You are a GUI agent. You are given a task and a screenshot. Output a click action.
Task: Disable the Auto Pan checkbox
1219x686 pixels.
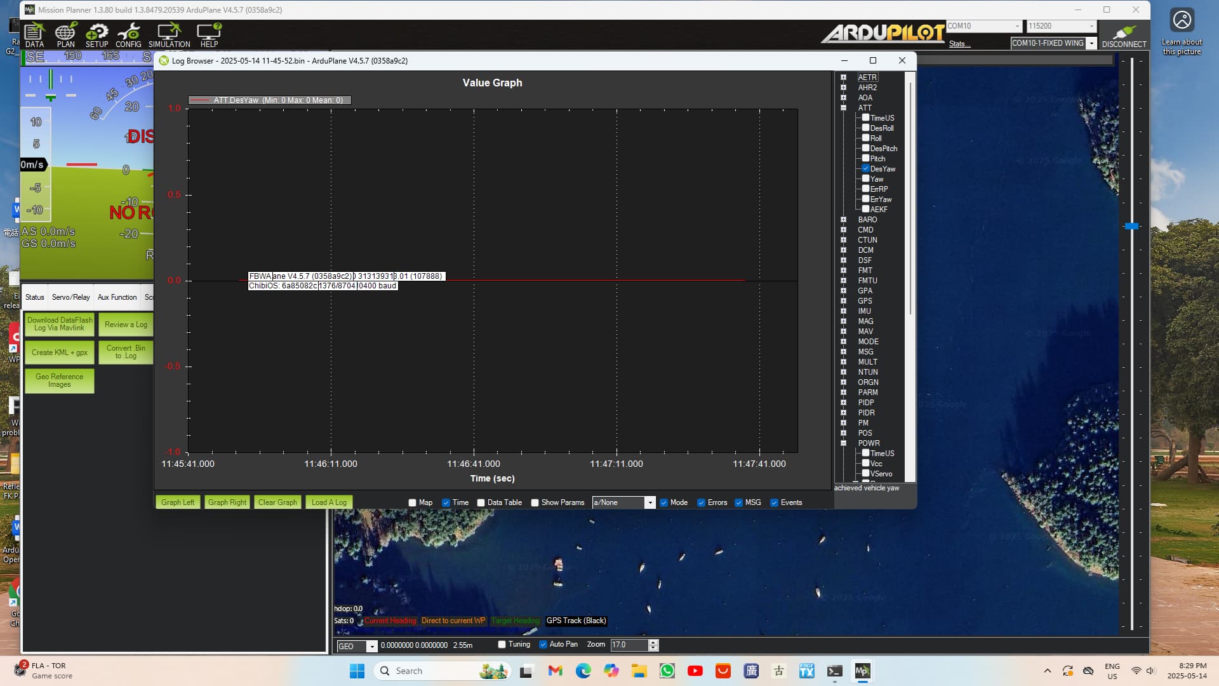[x=543, y=644]
